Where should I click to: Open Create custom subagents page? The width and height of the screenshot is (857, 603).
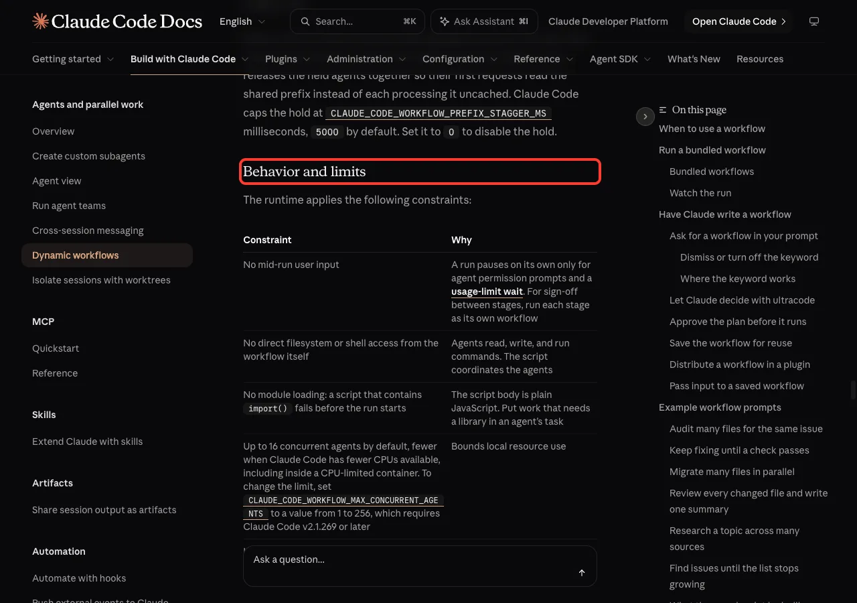point(88,156)
